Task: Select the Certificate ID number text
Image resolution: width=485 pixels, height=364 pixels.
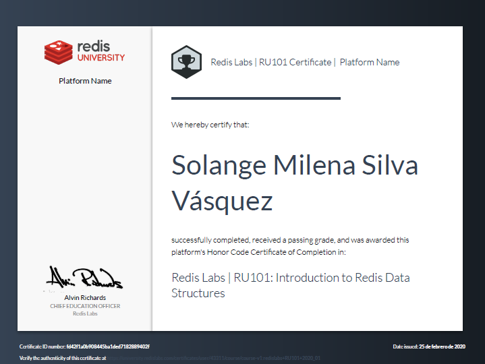Action: (84, 346)
